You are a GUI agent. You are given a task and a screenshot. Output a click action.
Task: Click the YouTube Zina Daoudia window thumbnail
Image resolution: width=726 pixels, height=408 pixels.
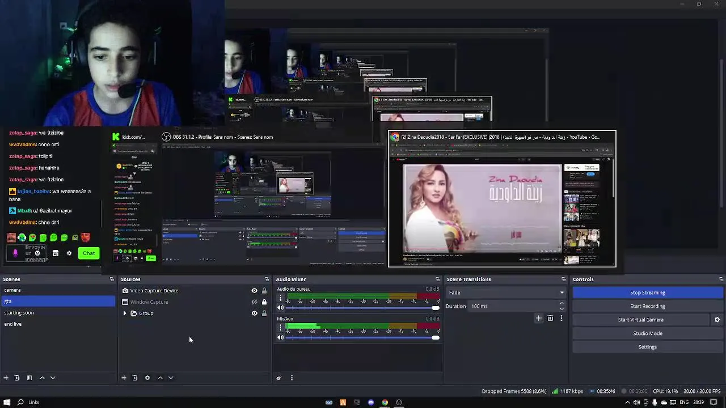[502, 199]
